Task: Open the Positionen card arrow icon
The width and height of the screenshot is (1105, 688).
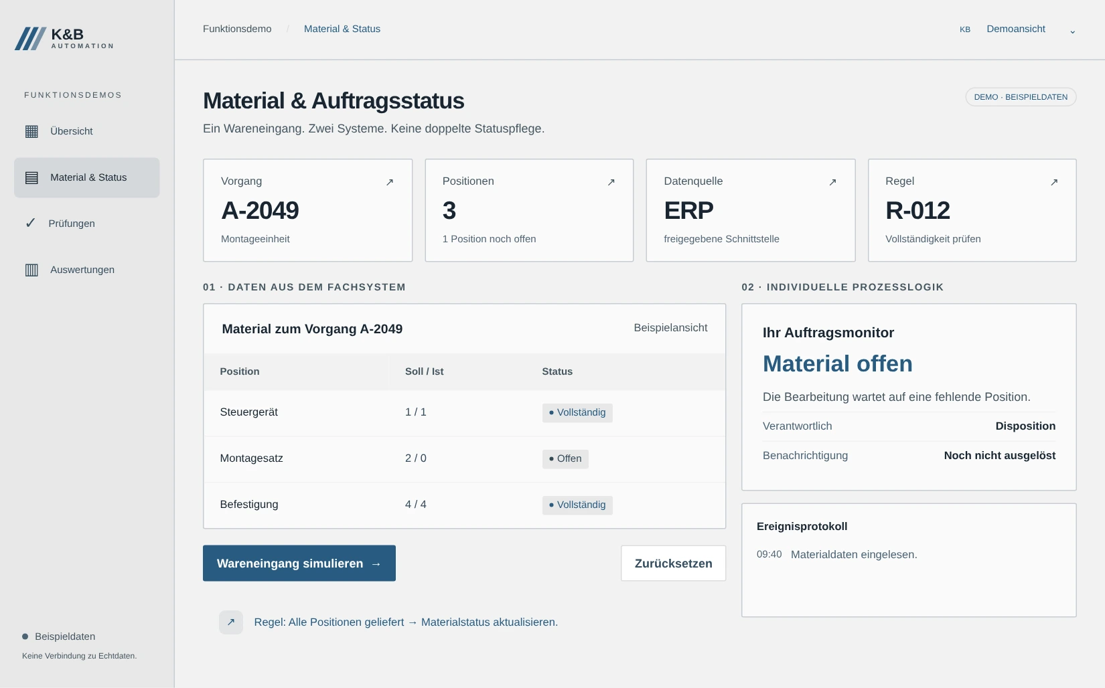Action: click(x=611, y=182)
